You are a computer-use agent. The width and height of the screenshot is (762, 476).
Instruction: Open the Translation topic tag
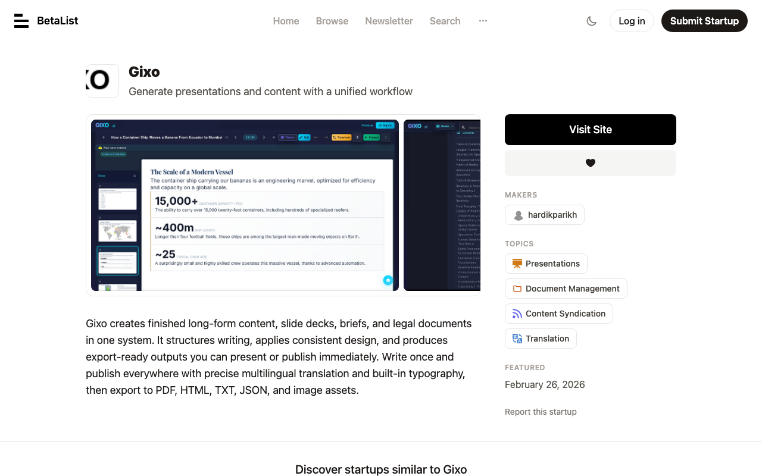541,339
